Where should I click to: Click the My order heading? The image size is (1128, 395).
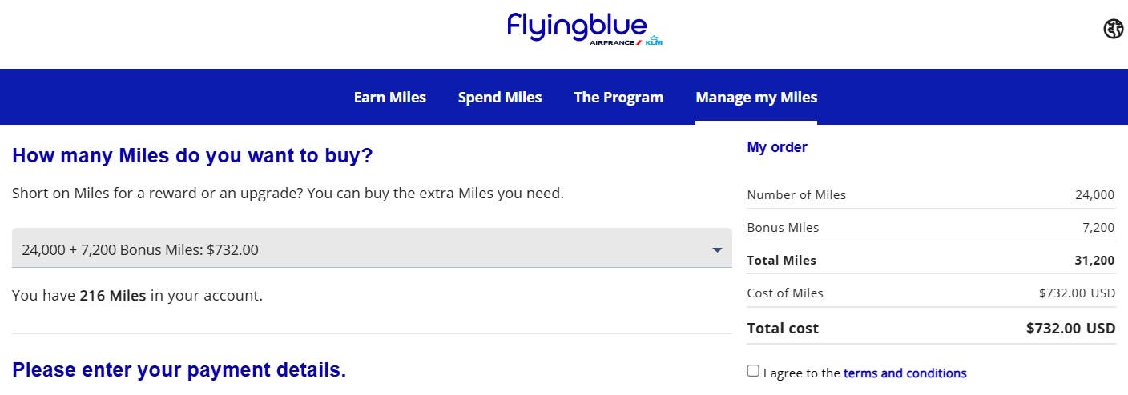tap(777, 147)
